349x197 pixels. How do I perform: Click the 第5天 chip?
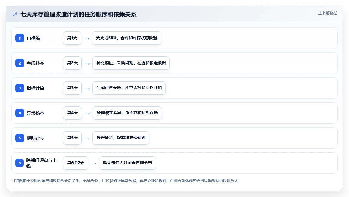(72, 138)
